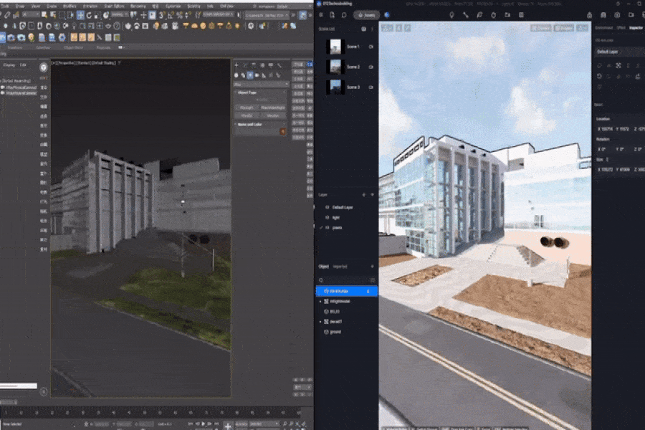Switch to the Inspector tab in D5
Viewport: 645px width, 430px height.
coord(636,27)
